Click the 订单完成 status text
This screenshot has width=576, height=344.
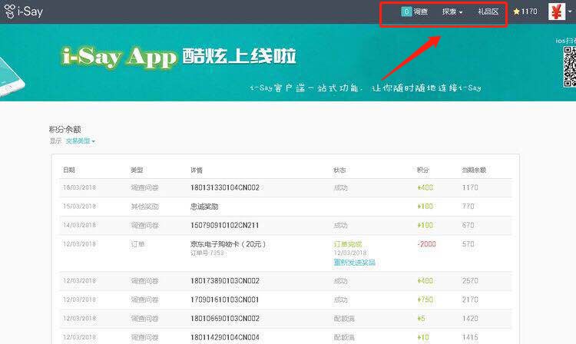347,244
